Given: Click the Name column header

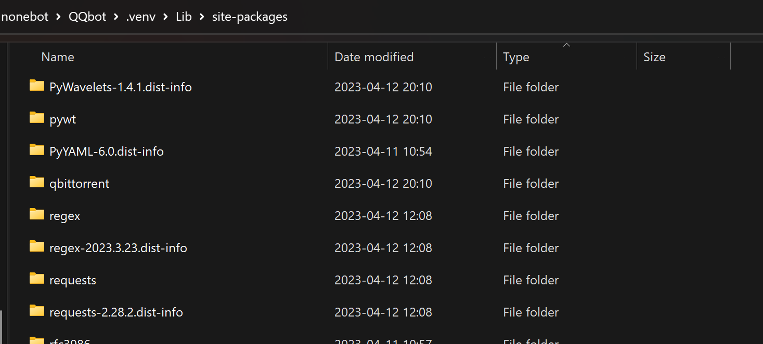Looking at the screenshot, I should [57, 57].
